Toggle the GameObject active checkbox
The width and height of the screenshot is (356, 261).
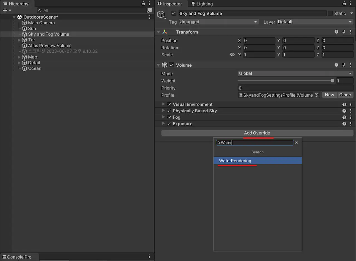(174, 13)
